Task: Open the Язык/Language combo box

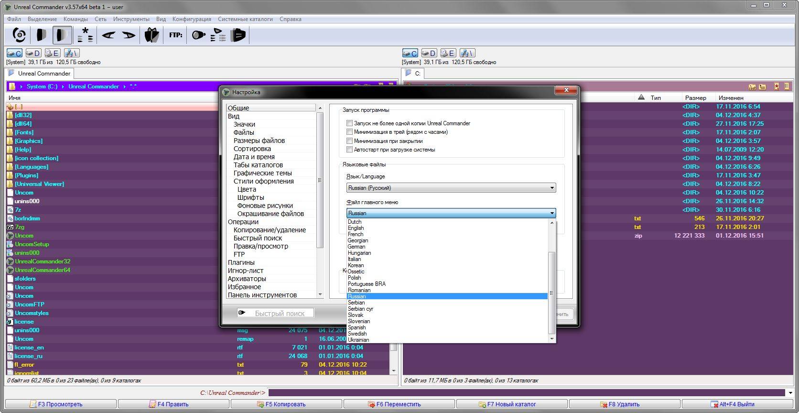Action: tap(451, 188)
